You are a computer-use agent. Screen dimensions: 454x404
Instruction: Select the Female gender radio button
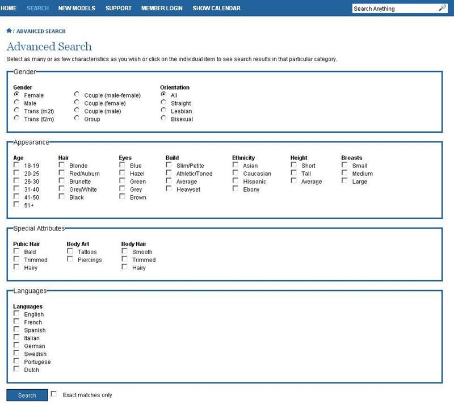(16, 94)
